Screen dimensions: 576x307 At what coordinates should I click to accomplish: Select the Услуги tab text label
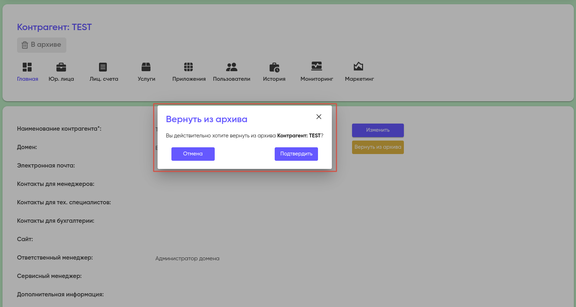pyautogui.click(x=146, y=79)
